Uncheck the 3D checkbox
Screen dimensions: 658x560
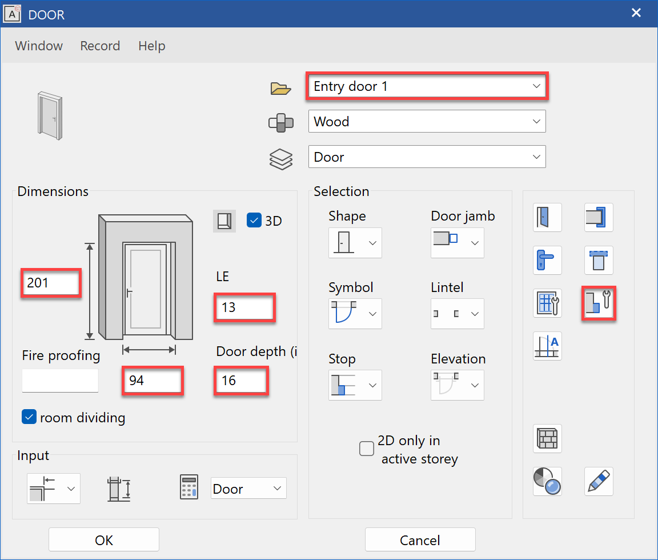[254, 220]
